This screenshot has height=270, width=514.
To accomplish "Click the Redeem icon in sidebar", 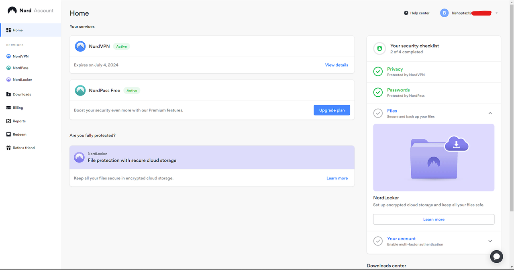I will tap(8, 134).
